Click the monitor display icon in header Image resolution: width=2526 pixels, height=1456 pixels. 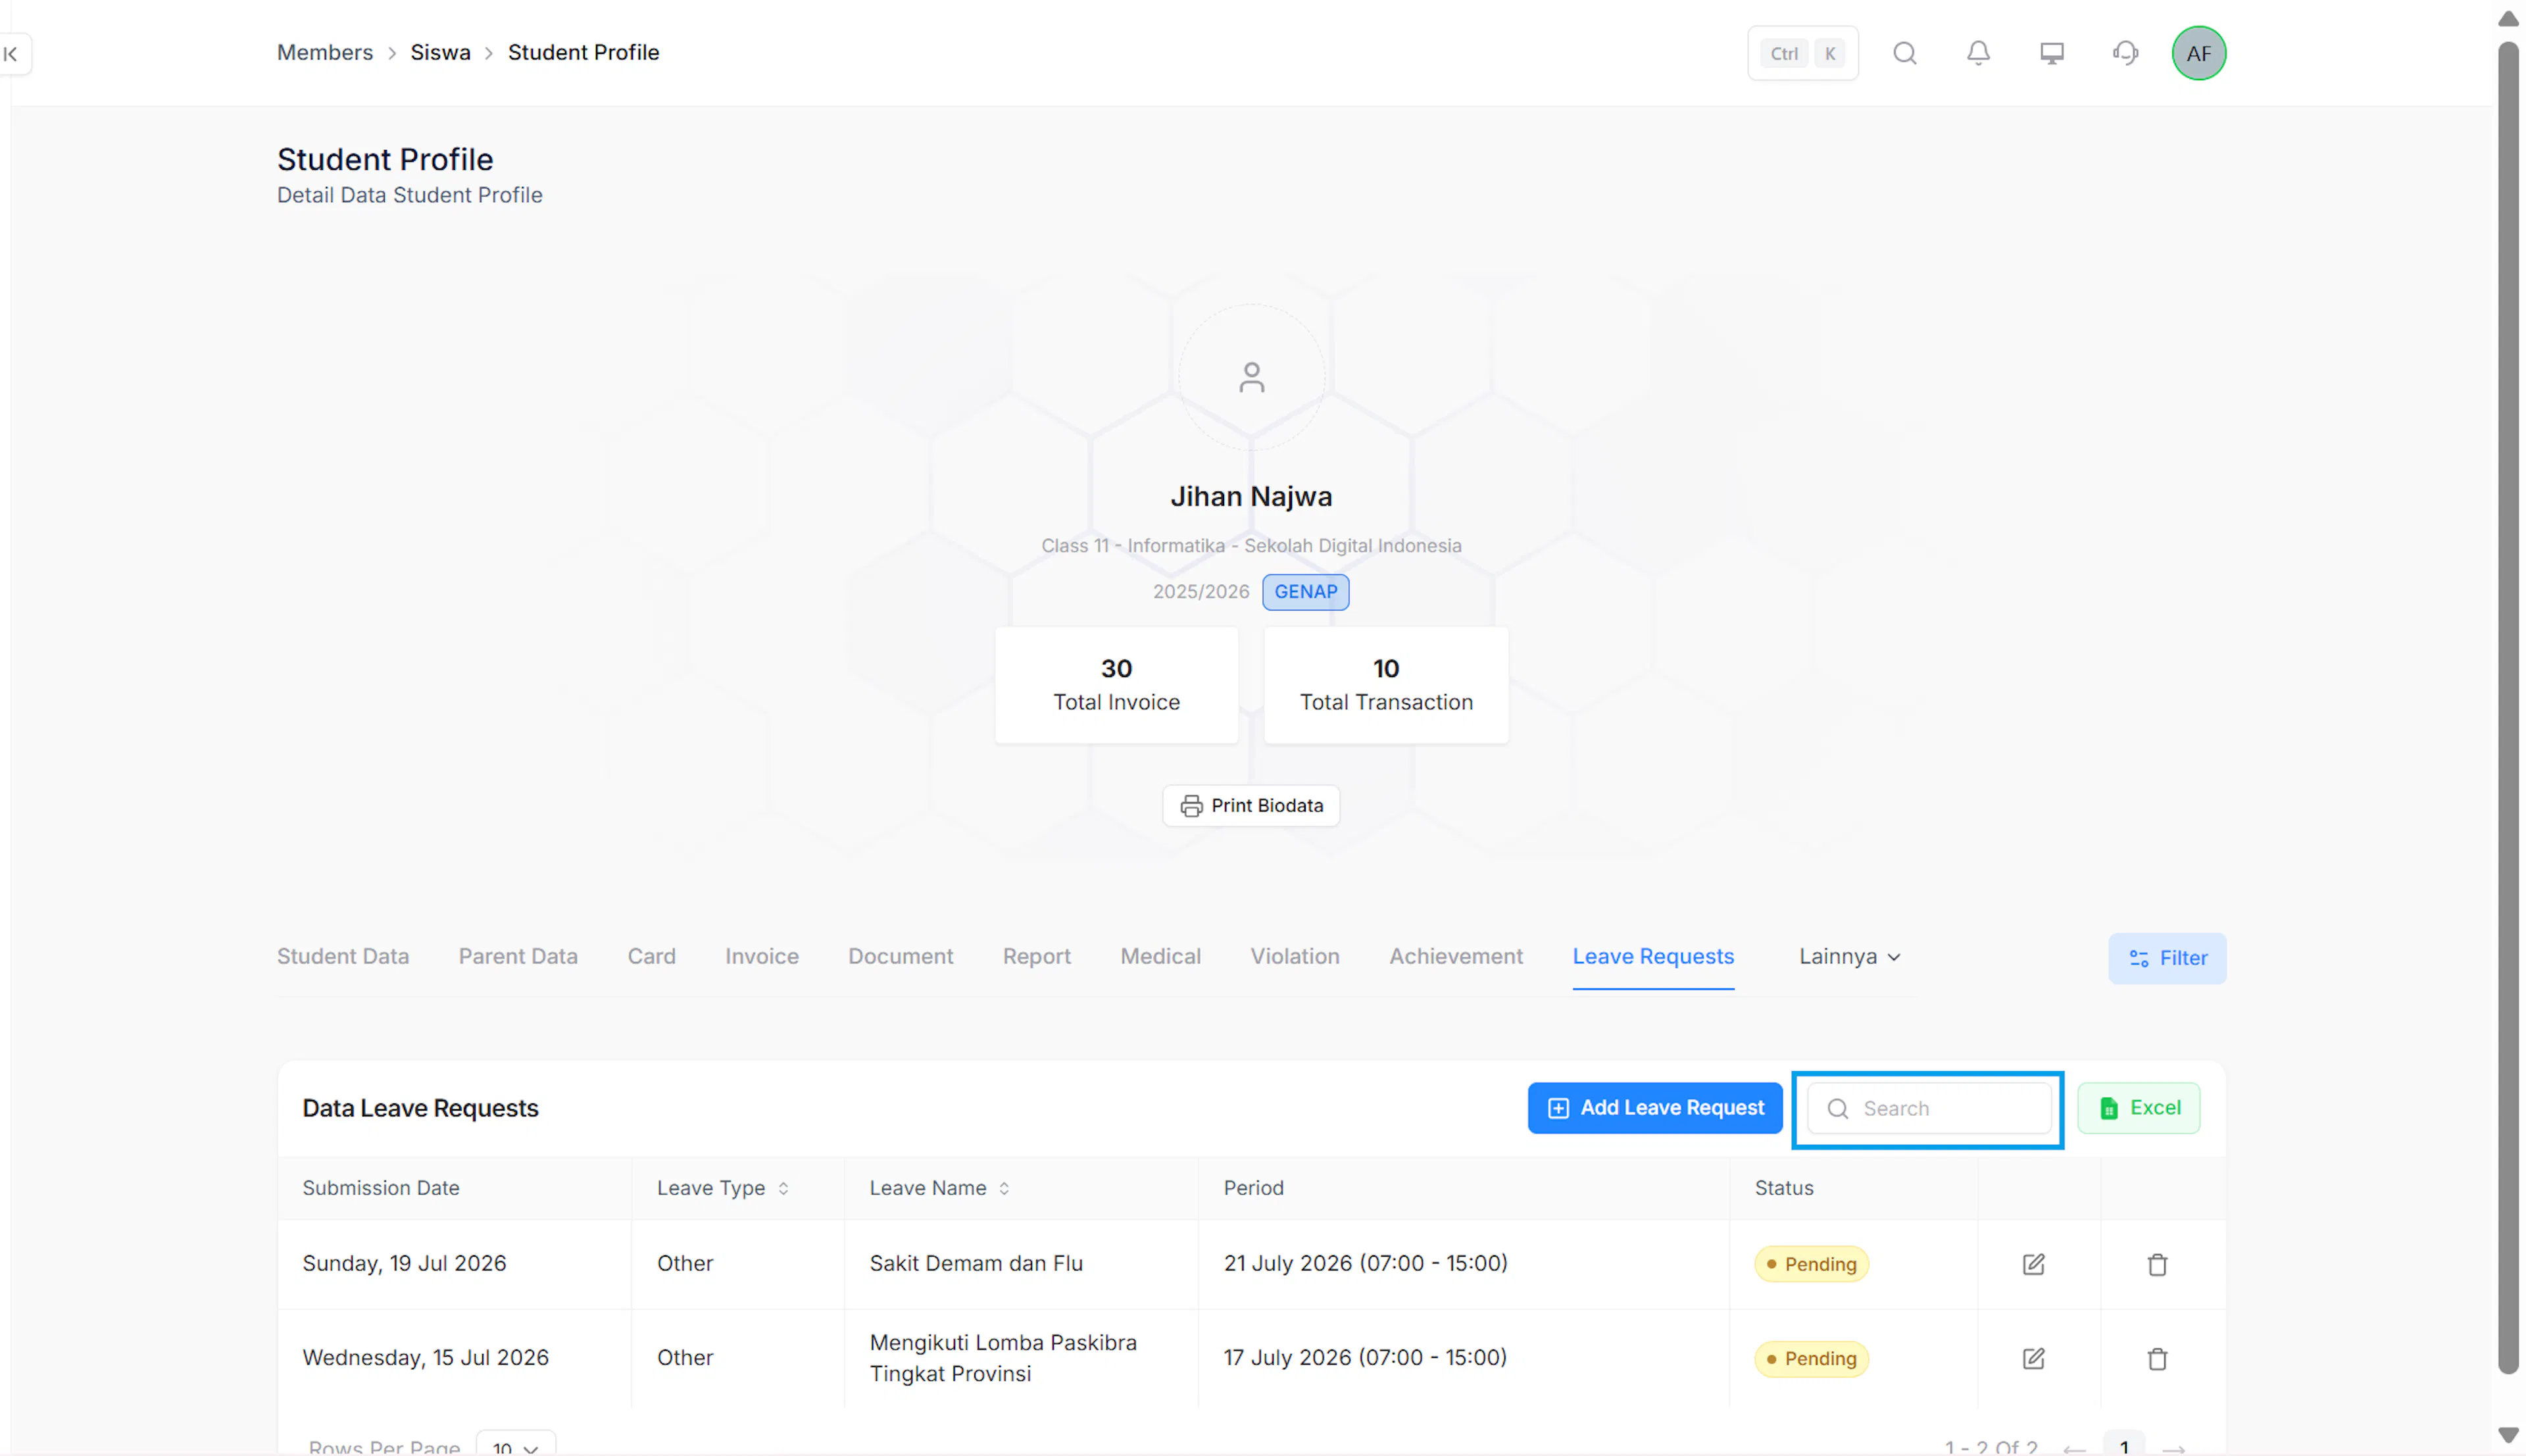click(2052, 53)
